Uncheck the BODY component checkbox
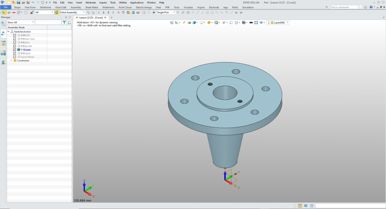Image resolution: width=386 pixels, height=209 pixels. [x=14, y=35]
